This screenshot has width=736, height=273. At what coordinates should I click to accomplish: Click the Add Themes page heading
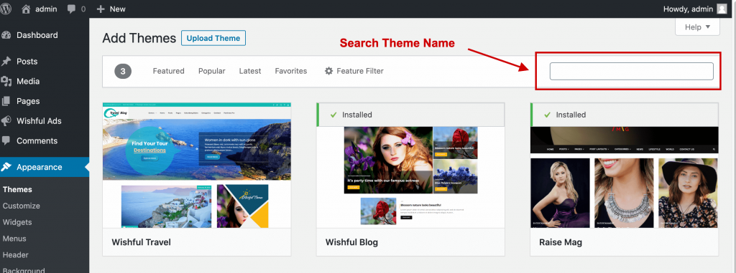[x=139, y=39]
